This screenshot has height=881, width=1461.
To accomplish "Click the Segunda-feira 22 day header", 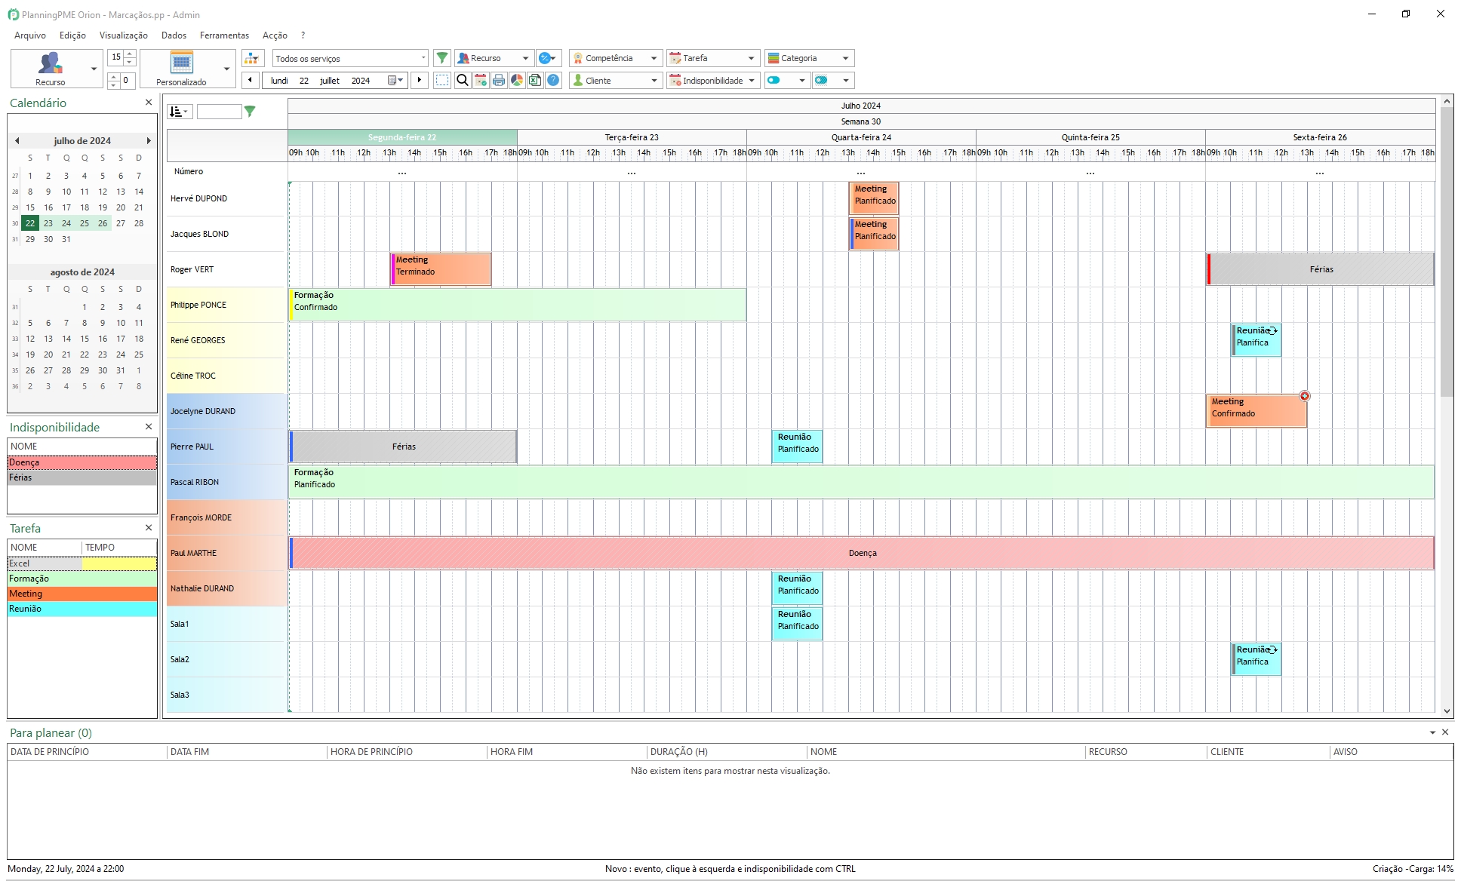I will tap(402, 137).
